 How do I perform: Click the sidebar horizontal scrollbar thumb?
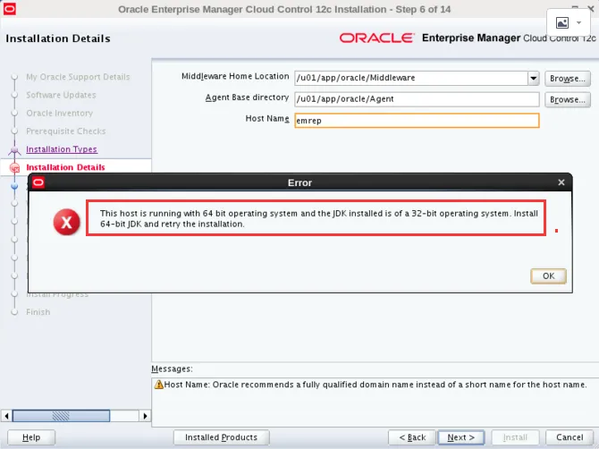point(61,416)
